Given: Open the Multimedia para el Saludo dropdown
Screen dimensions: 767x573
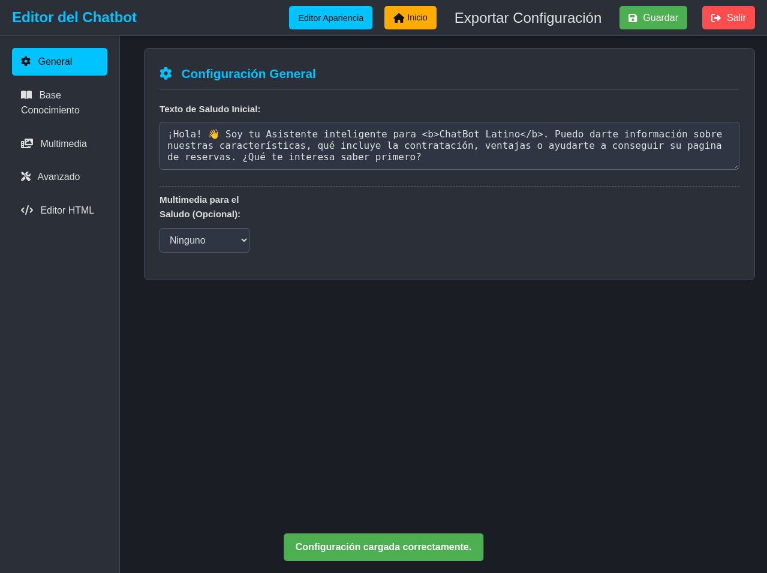Looking at the screenshot, I should coord(204,240).
